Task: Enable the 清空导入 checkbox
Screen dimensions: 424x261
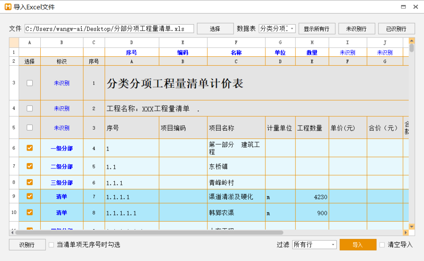Action: tap(382, 244)
